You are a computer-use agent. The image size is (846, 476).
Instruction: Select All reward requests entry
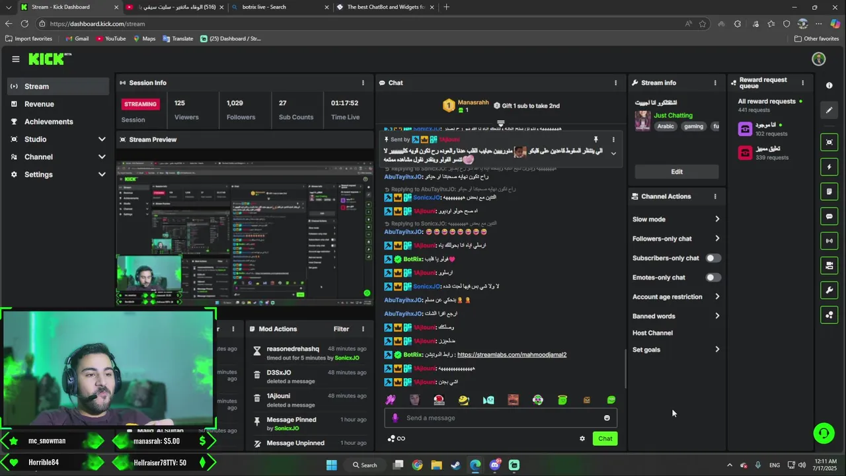coord(770,105)
